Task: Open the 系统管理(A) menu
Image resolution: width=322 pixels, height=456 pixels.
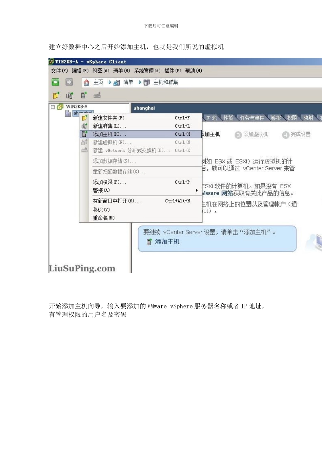Action: (147, 71)
